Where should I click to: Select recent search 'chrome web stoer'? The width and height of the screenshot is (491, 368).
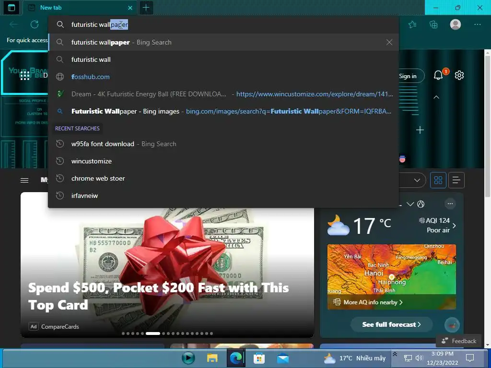[x=223, y=178]
